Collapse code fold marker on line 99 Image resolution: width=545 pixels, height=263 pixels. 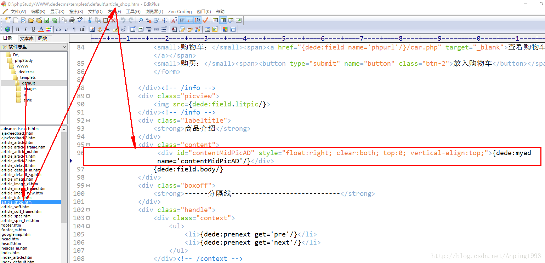(x=88, y=185)
